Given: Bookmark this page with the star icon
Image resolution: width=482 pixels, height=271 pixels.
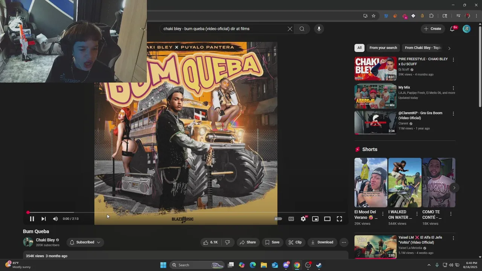Looking at the screenshot, I should (374, 16).
